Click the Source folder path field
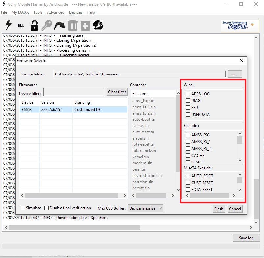 tap(139, 74)
